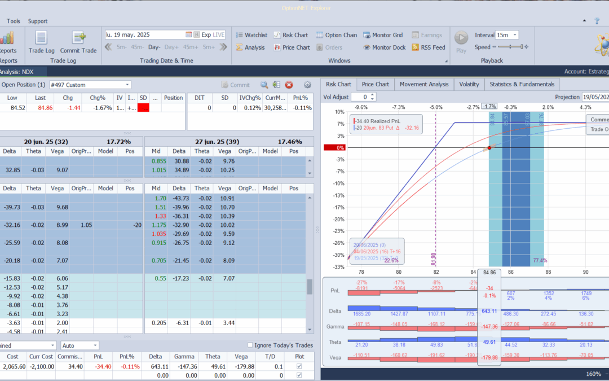Enable the Ignore Today's Trades checkbox
Viewport: 609px width, 381px height.
[250, 344]
